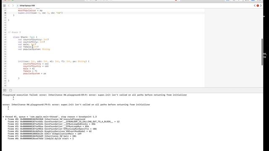Jump to the next issue arrow

click(261, 5)
